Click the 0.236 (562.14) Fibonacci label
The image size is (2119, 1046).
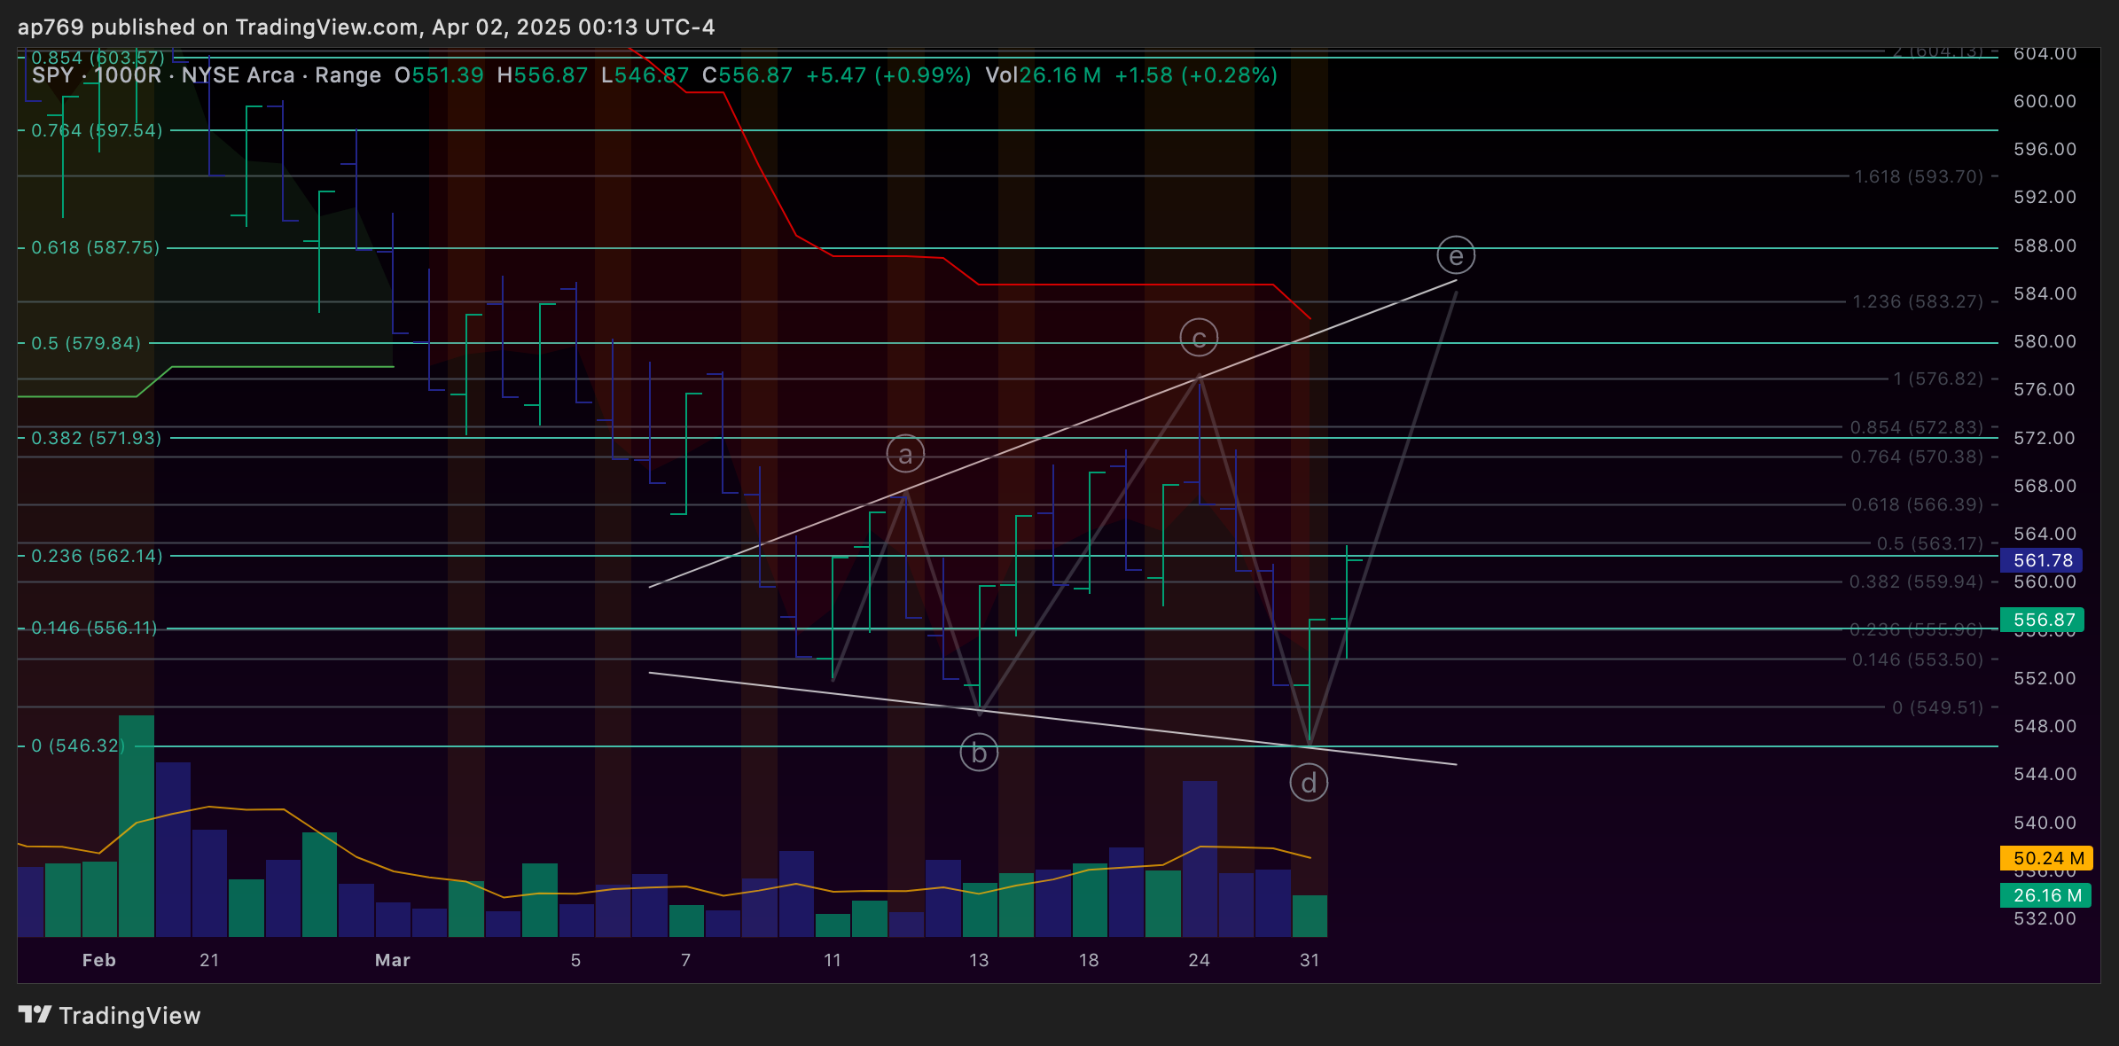(x=97, y=556)
